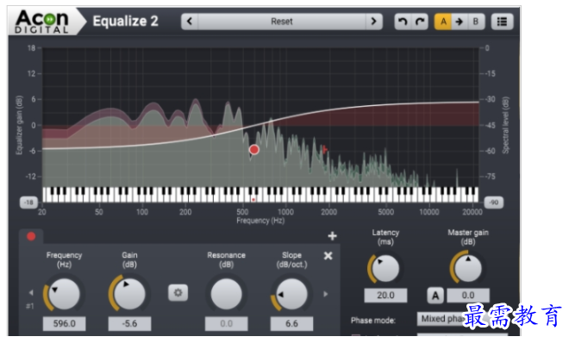The height and width of the screenshot is (343, 569).
Task: Click the Acon Digital logo
Action: point(41,22)
